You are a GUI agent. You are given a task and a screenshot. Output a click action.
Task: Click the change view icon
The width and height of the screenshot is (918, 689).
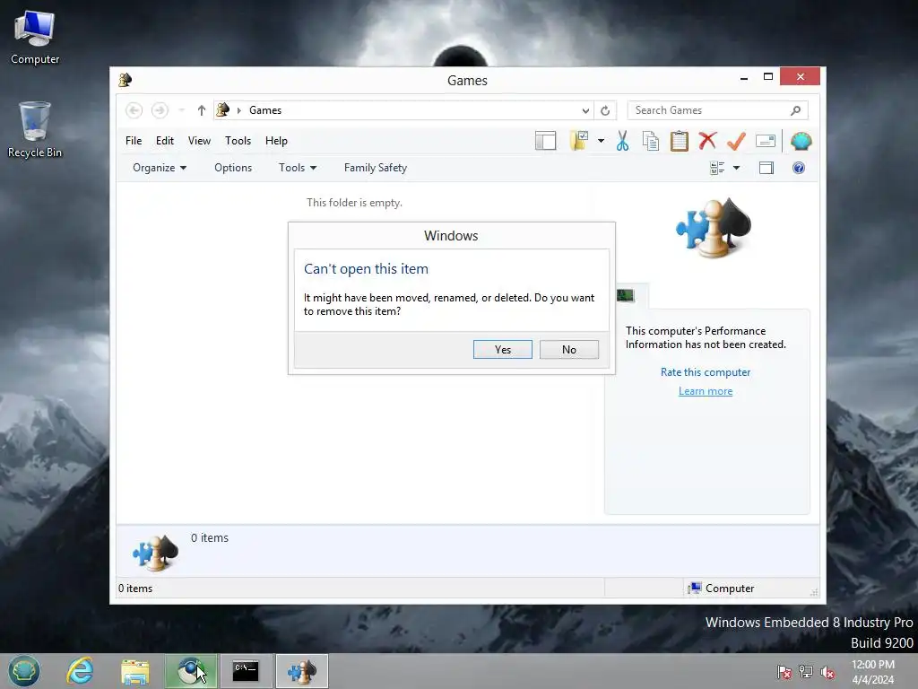click(717, 168)
